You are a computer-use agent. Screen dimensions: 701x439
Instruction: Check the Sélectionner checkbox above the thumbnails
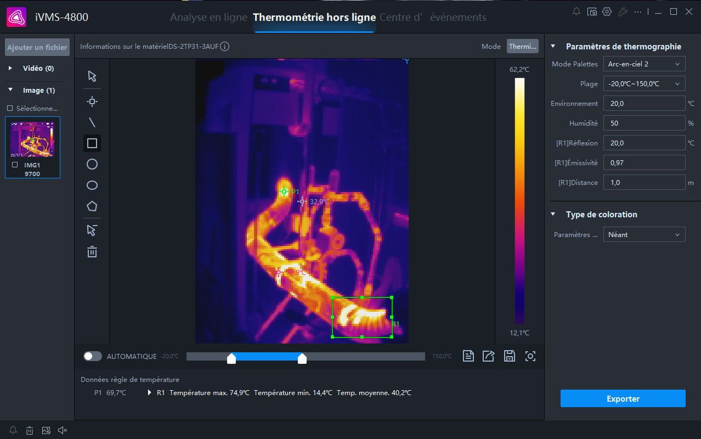[x=9, y=108]
